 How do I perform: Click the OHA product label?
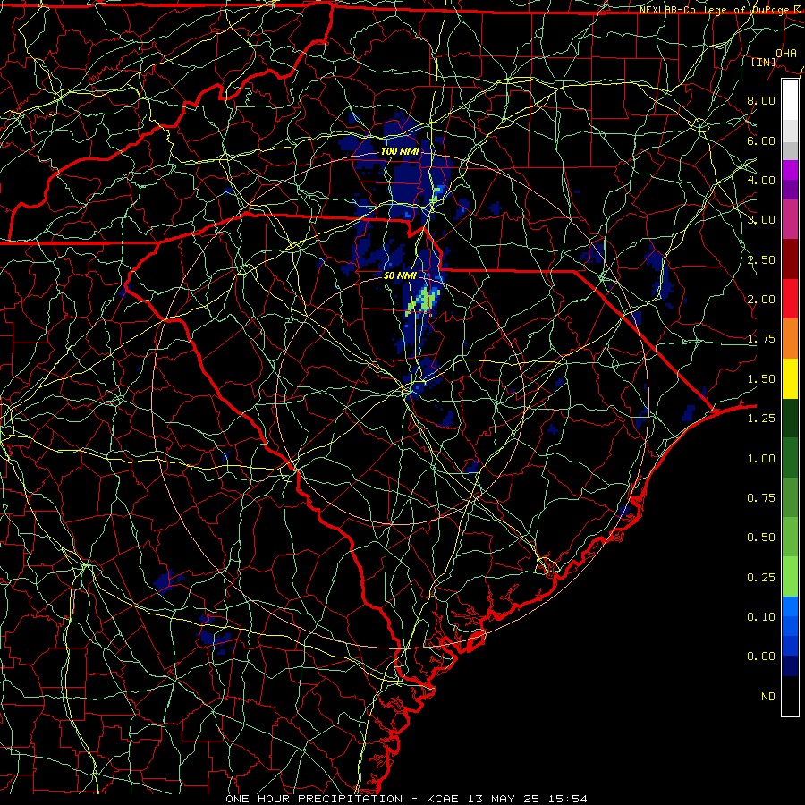click(x=786, y=53)
